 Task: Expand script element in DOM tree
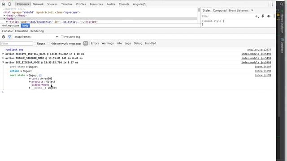pos(7,22)
